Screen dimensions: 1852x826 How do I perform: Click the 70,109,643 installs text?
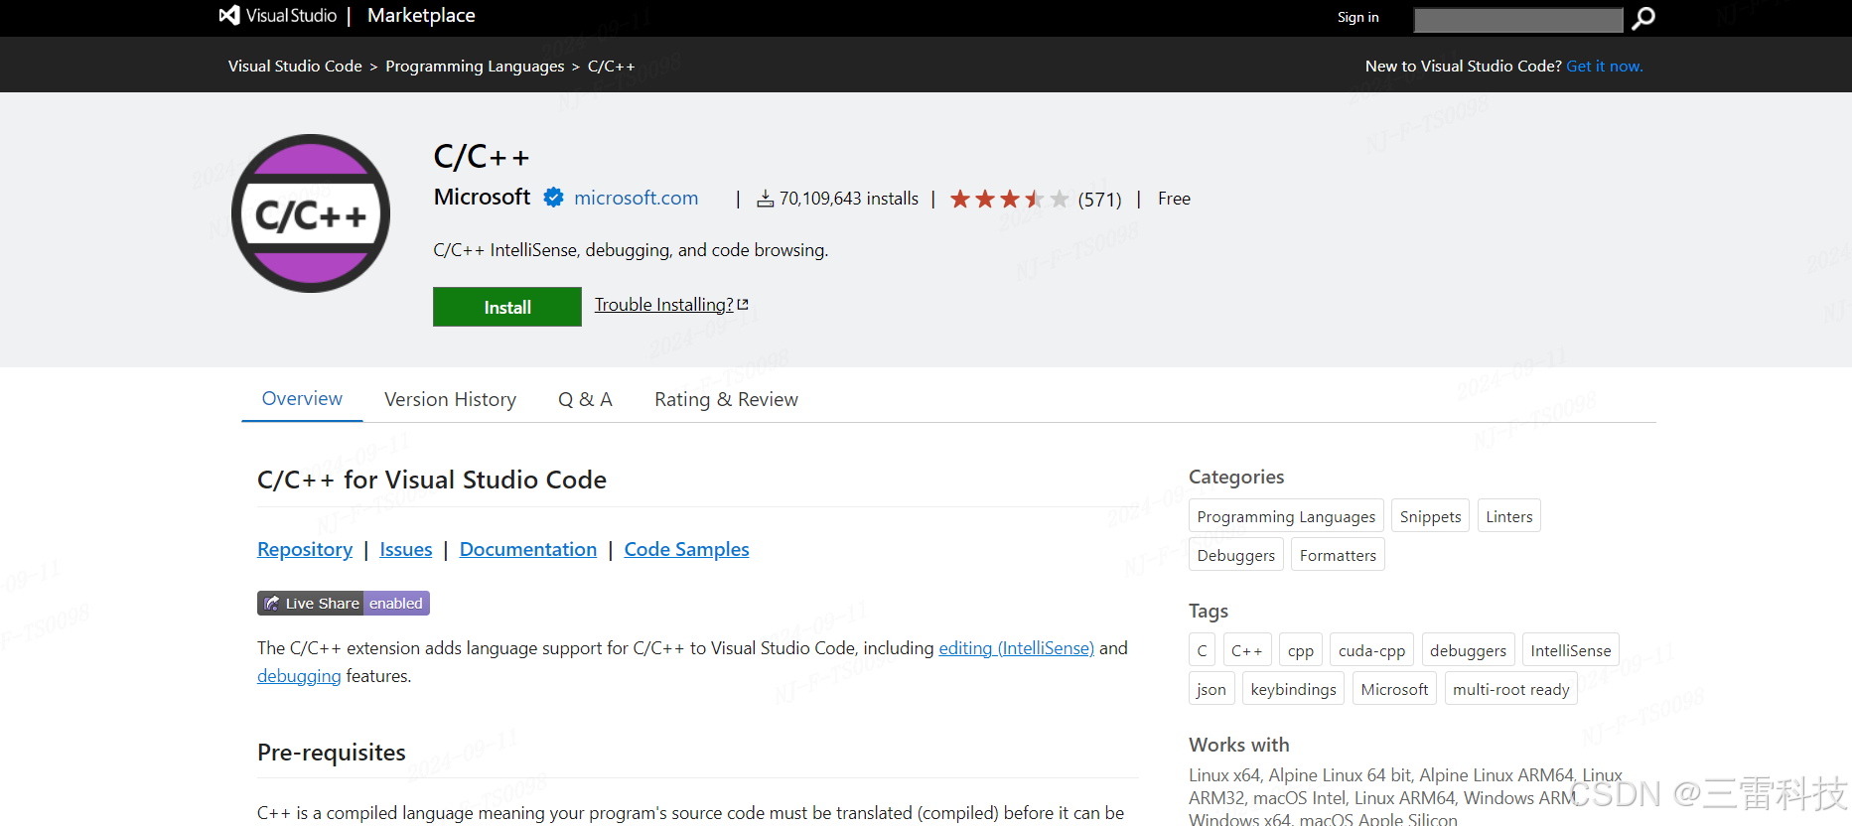click(849, 199)
